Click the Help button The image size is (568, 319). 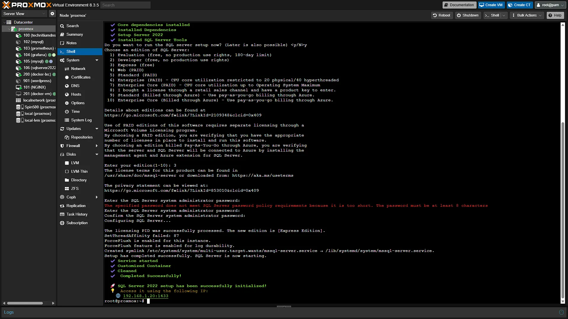pos(555,15)
